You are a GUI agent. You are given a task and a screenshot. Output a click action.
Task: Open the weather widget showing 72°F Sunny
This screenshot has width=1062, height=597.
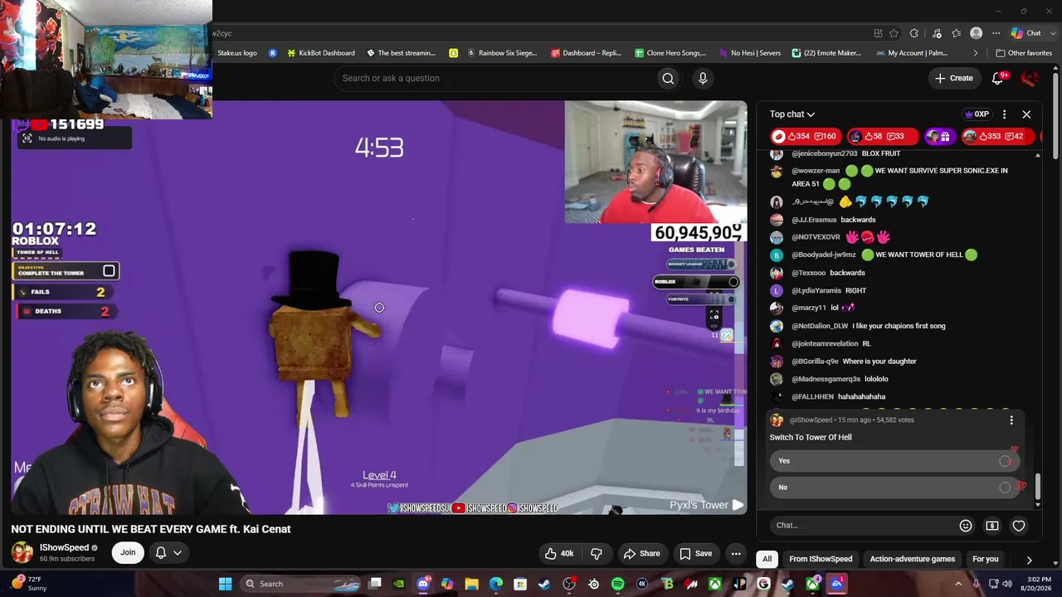coord(28,584)
